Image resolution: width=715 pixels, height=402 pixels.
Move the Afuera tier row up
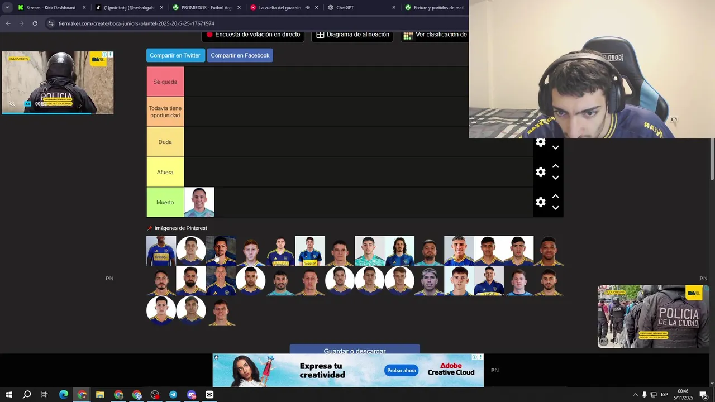(x=555, y=166)
